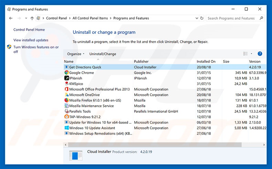
Task: Click Uninstall/Change in the toolbar
Action: (x=103, y=54)
